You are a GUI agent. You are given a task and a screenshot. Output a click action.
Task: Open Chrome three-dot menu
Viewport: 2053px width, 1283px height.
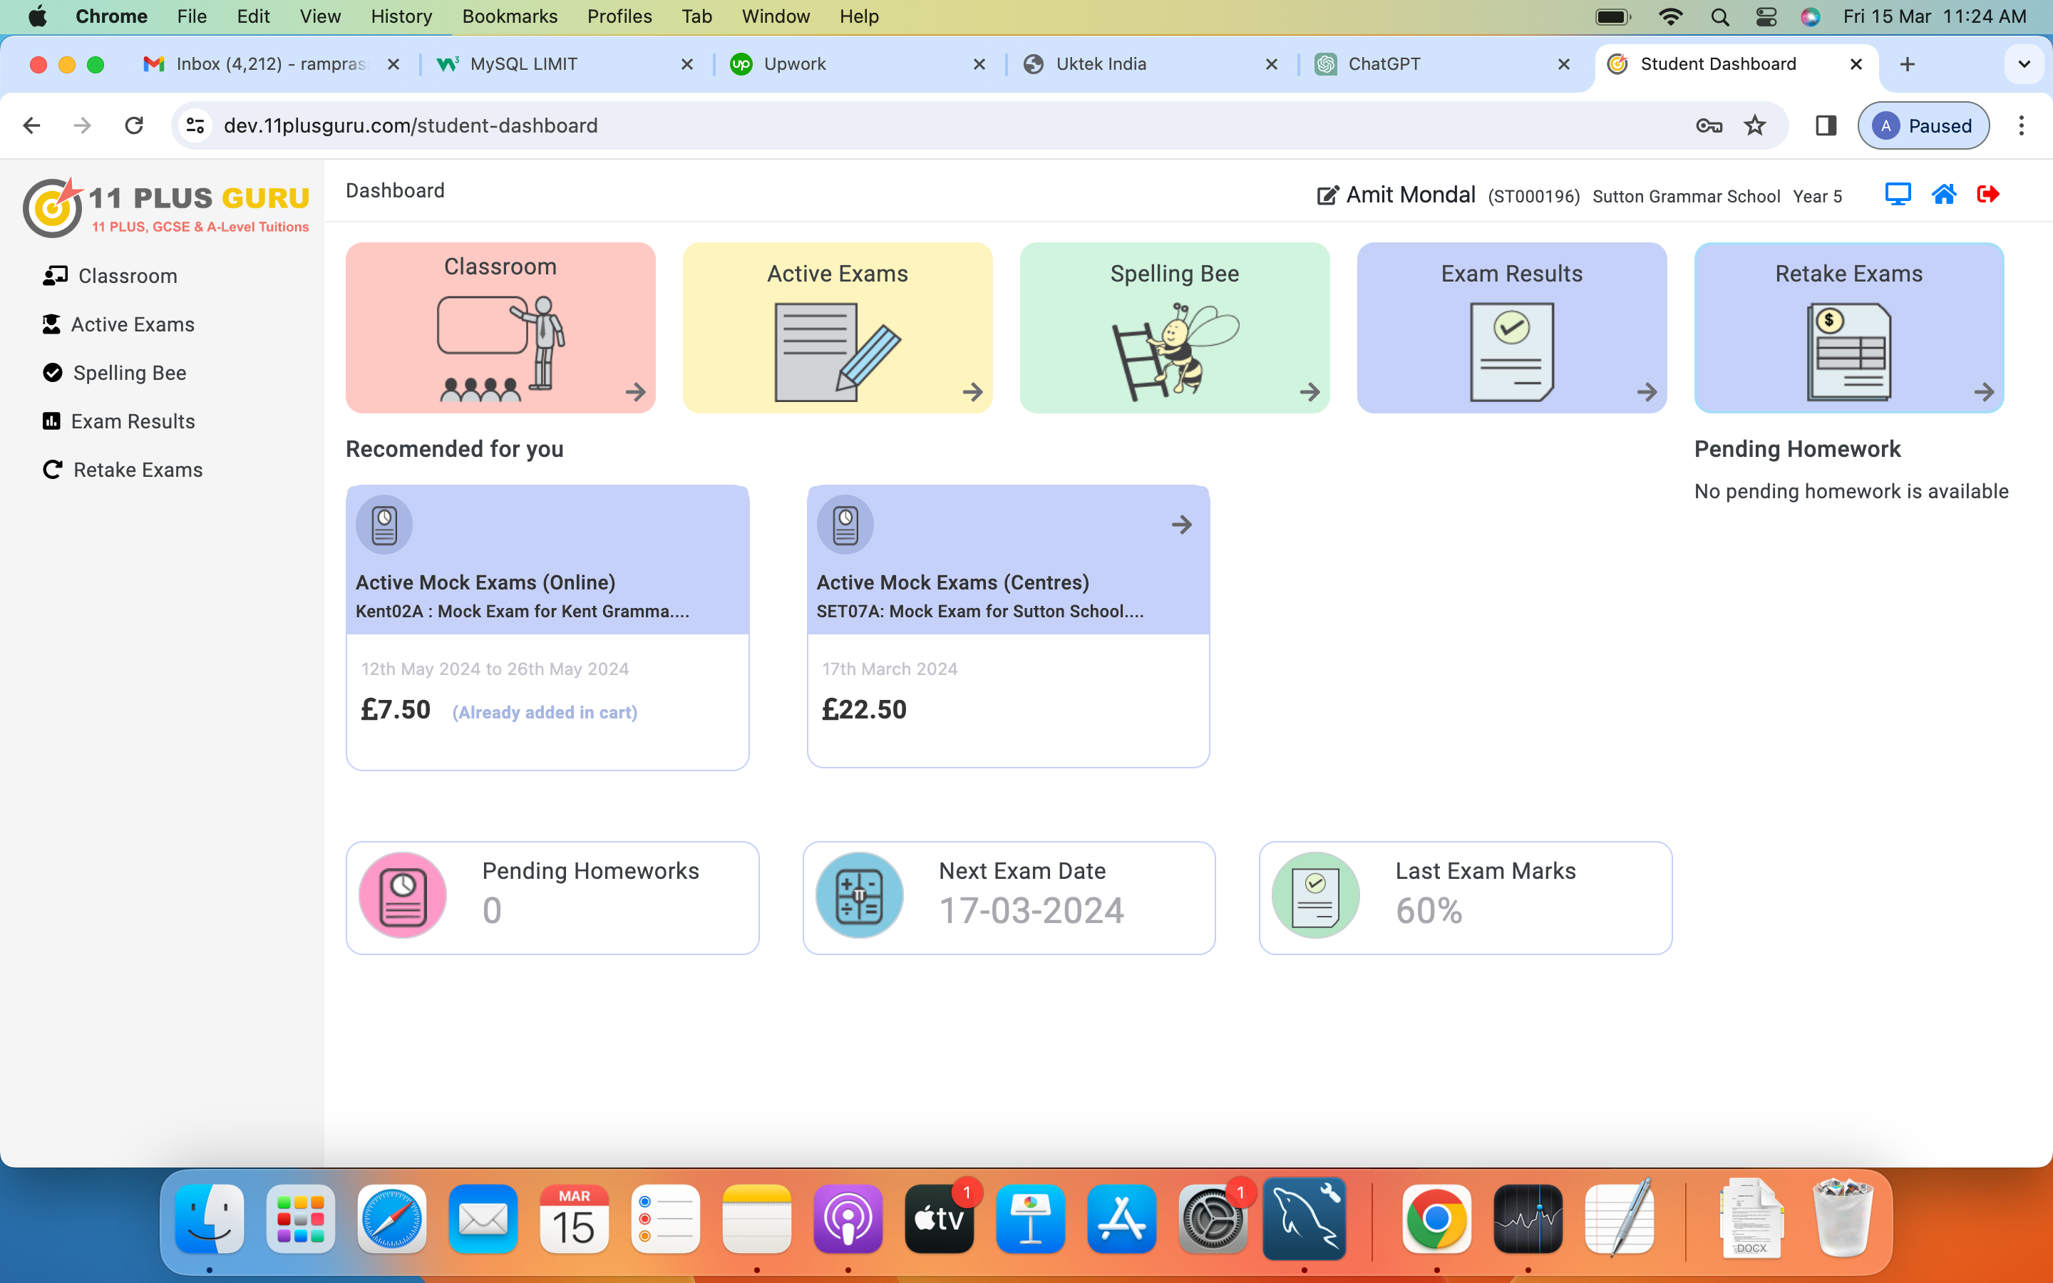pyautogui.click(x=2021, y=125)
